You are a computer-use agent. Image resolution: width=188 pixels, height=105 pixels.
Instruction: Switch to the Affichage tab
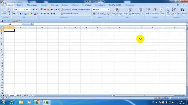[x=75, y=5]
